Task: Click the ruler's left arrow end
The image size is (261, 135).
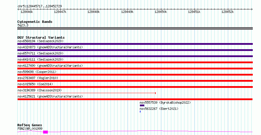Action: [18, 9]
